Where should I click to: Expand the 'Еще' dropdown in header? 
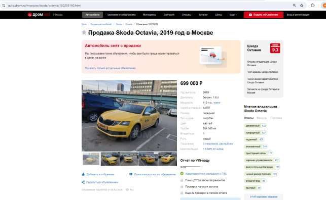pos(233,15)
